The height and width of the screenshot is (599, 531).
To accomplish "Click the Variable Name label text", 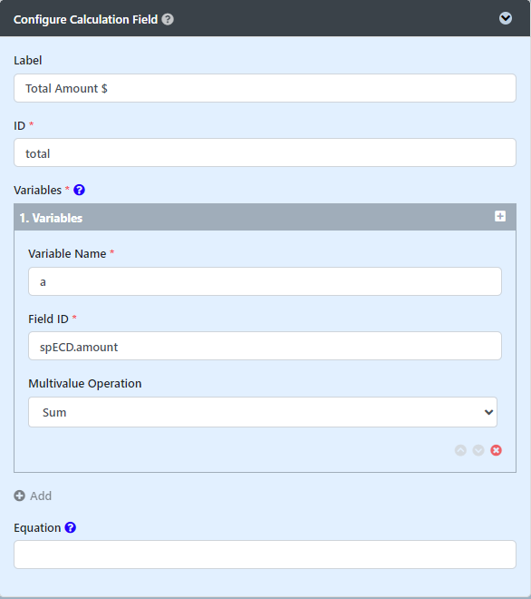I will click(67, 253).
